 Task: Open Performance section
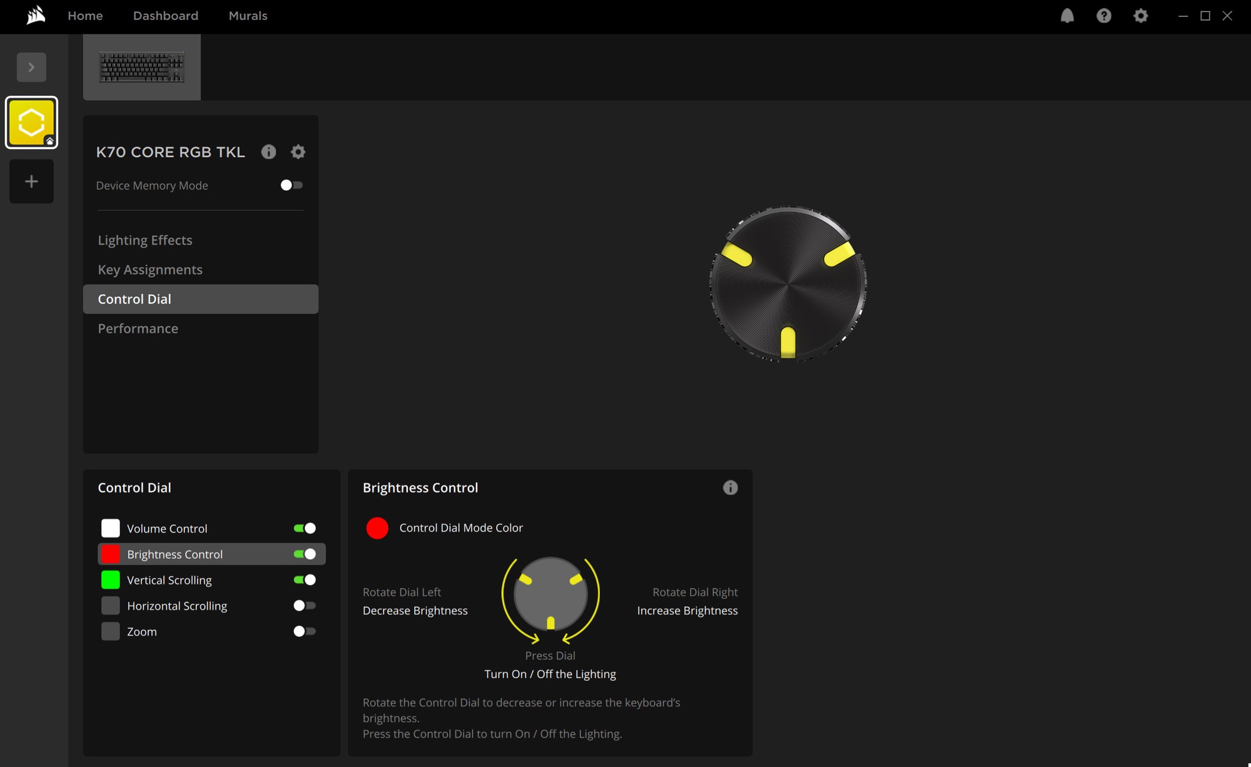click(x=138, y=328)
